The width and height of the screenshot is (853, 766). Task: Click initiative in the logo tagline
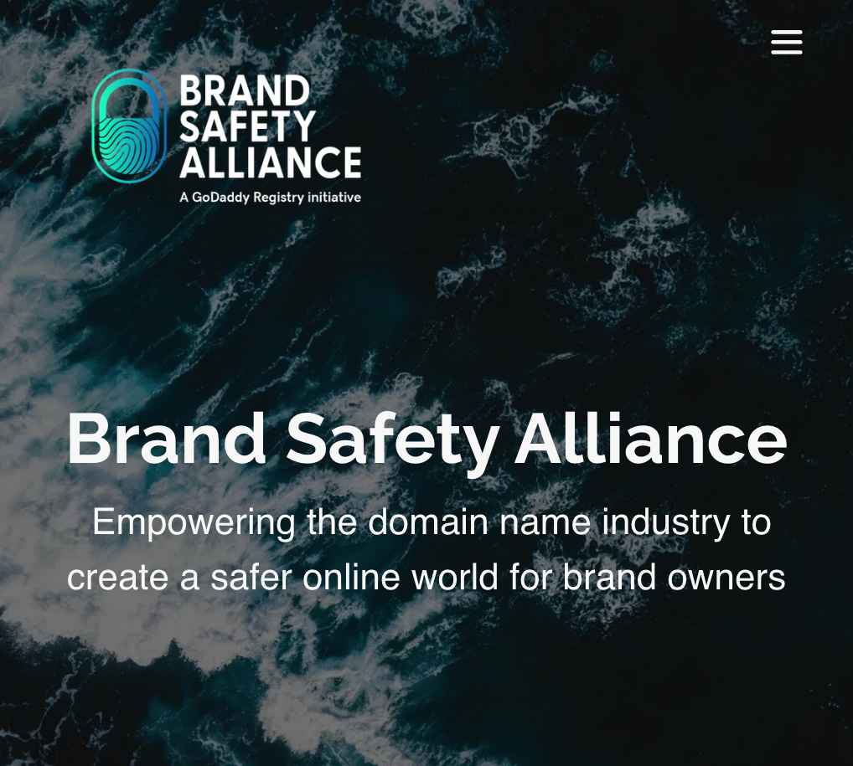(334, 197)
